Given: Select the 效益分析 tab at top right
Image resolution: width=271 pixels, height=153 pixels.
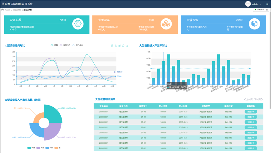Looking at the screenshot, I should click(x=259, y=10).
